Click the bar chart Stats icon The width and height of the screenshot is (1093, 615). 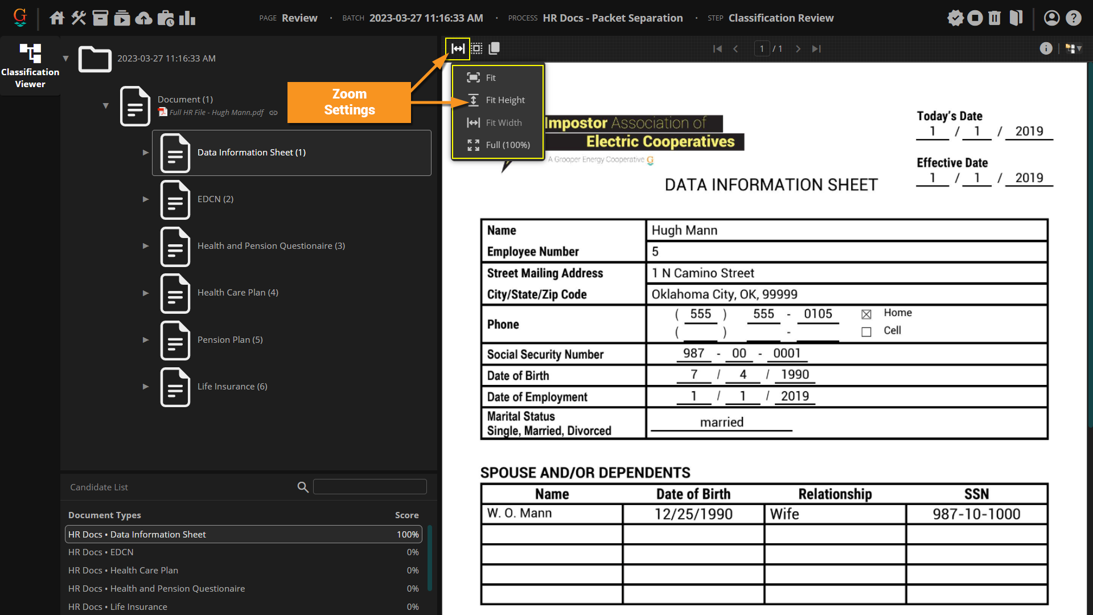[187, 18]
